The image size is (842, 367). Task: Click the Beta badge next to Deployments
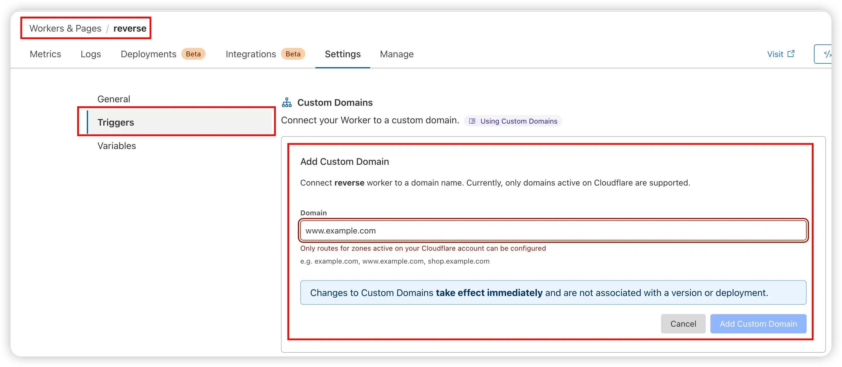click(193, 54)
